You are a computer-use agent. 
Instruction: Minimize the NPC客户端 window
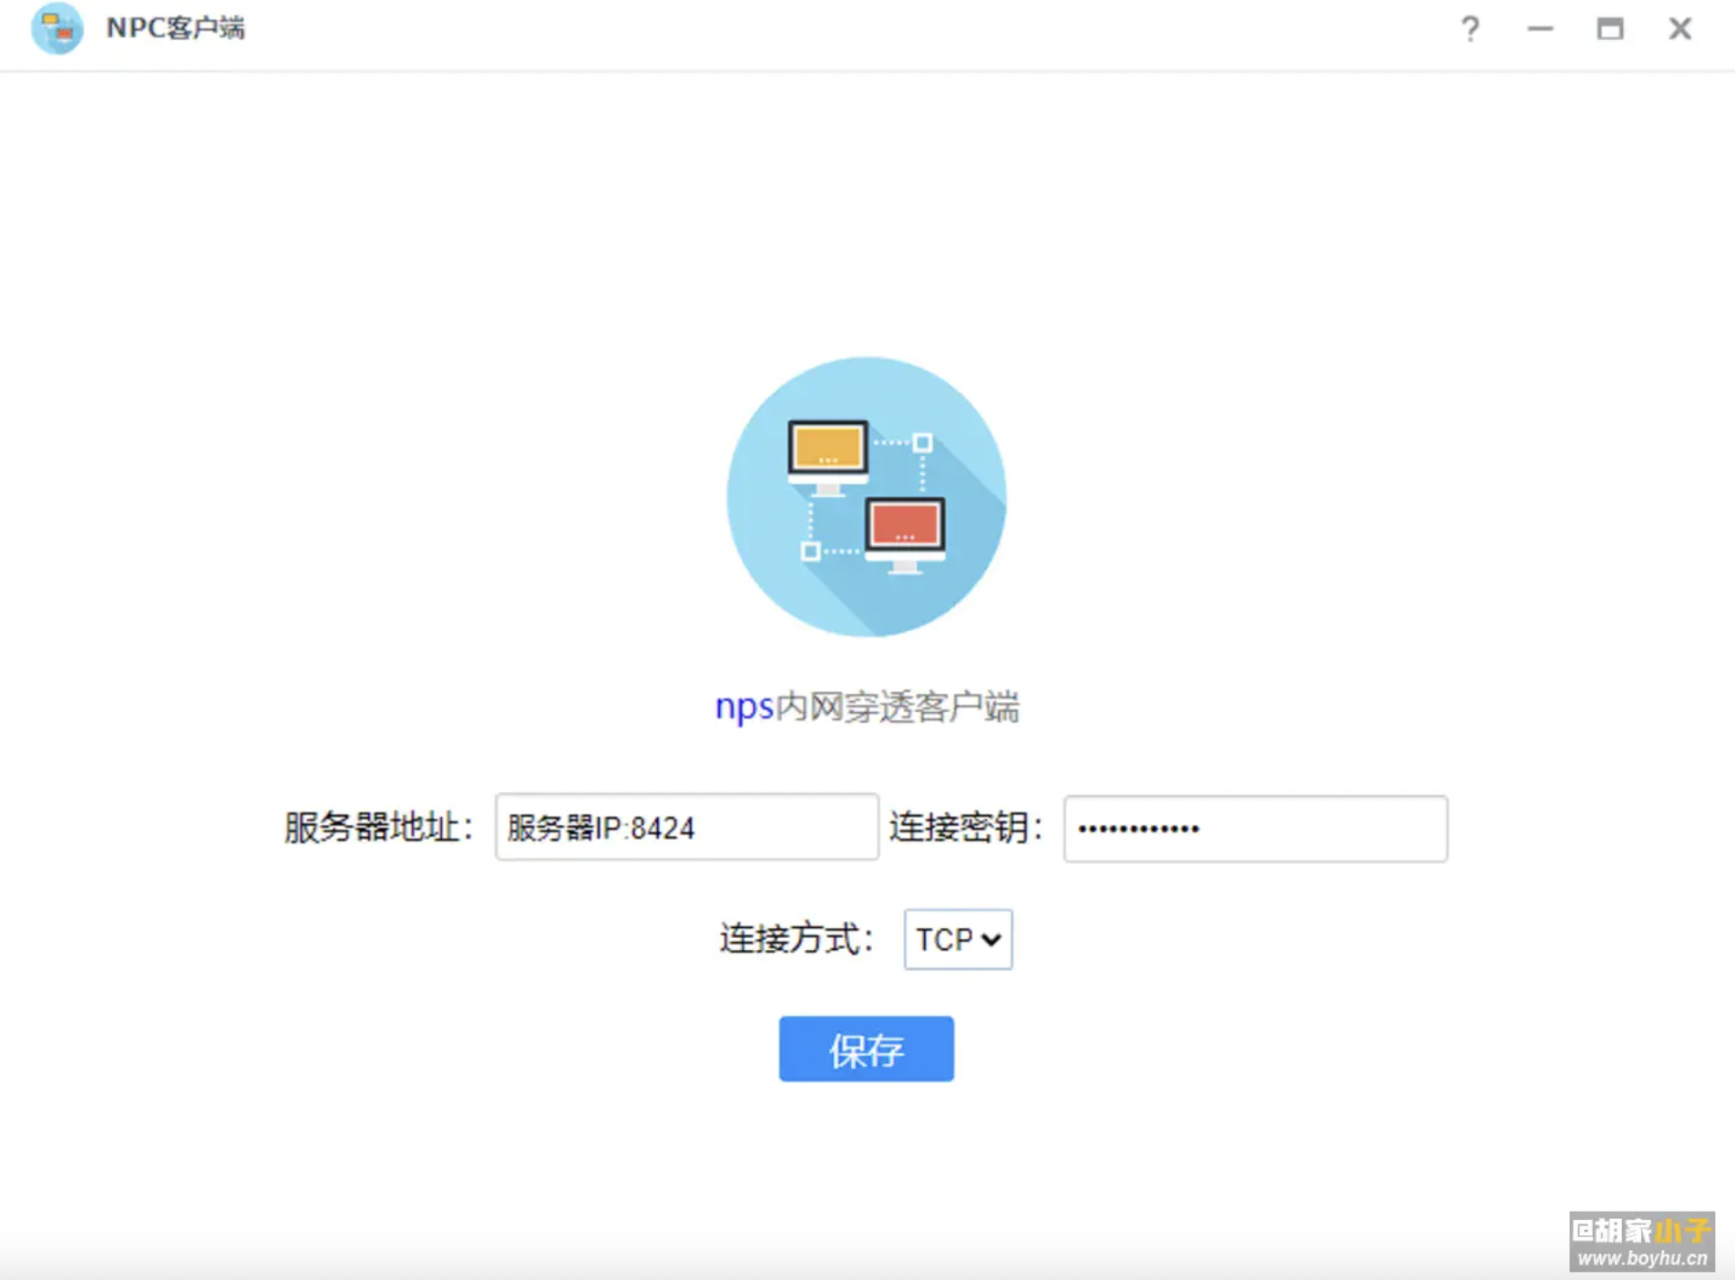click(1540, 29)
